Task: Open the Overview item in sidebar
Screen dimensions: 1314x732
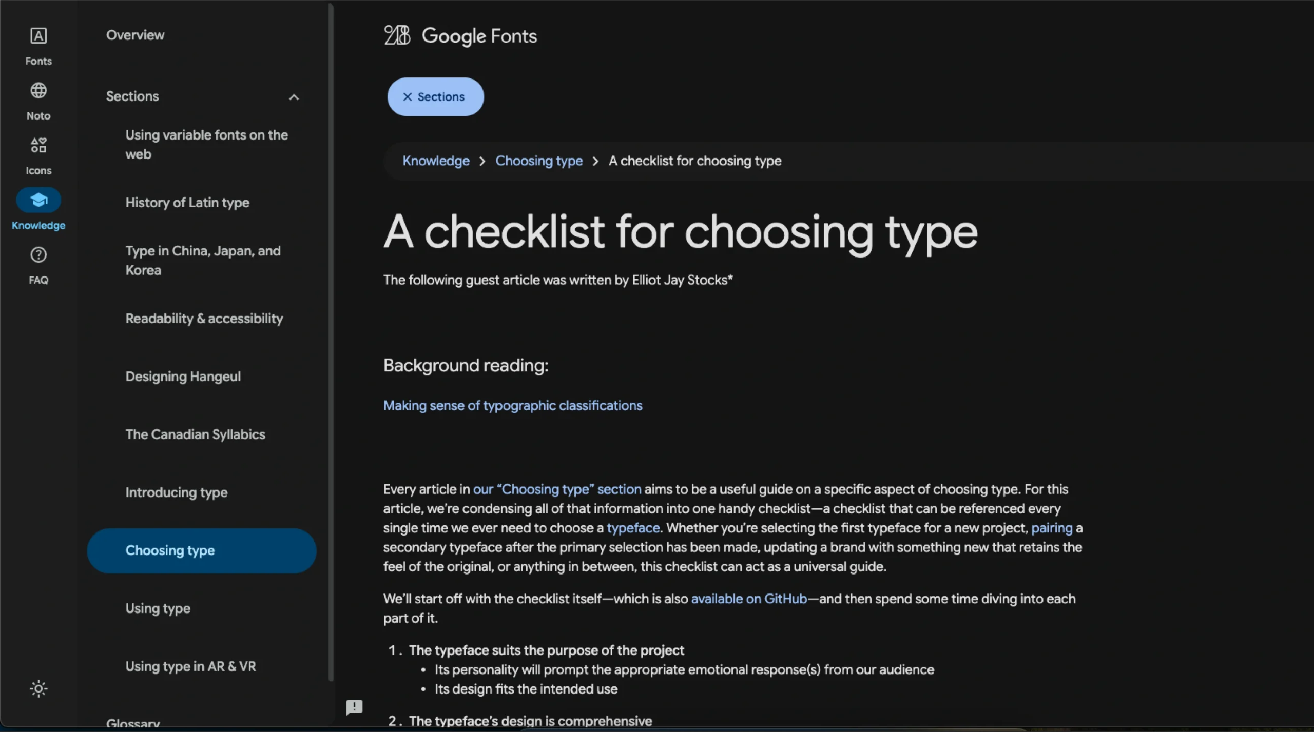Action: [136, 35]
